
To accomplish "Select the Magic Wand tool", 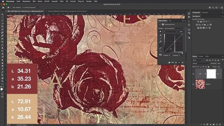I will [x=2, y=23].
